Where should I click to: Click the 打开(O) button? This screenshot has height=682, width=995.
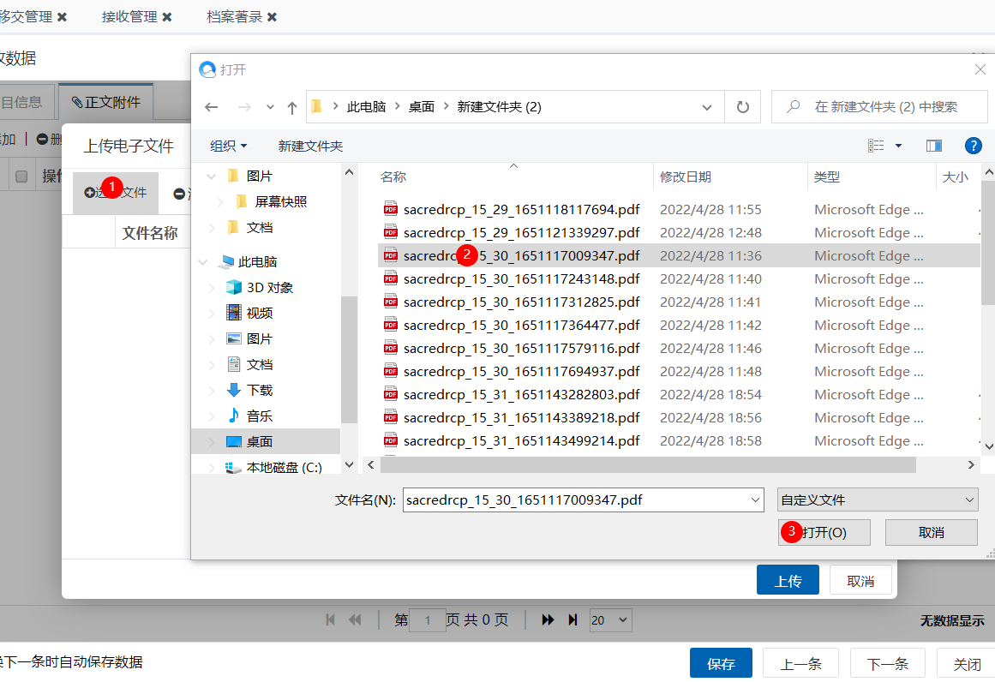(x=824, y=532)
